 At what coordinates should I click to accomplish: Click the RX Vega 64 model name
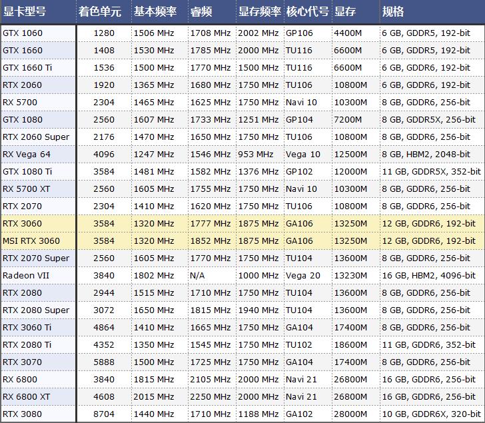click(27, 155)
